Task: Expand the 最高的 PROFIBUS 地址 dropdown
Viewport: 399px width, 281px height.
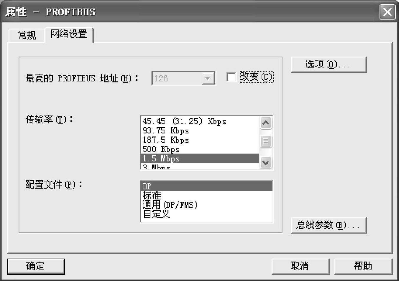Action: point(208,78)
